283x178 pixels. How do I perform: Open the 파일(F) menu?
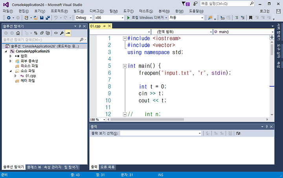pyautogui.click(x=8, y=11)
